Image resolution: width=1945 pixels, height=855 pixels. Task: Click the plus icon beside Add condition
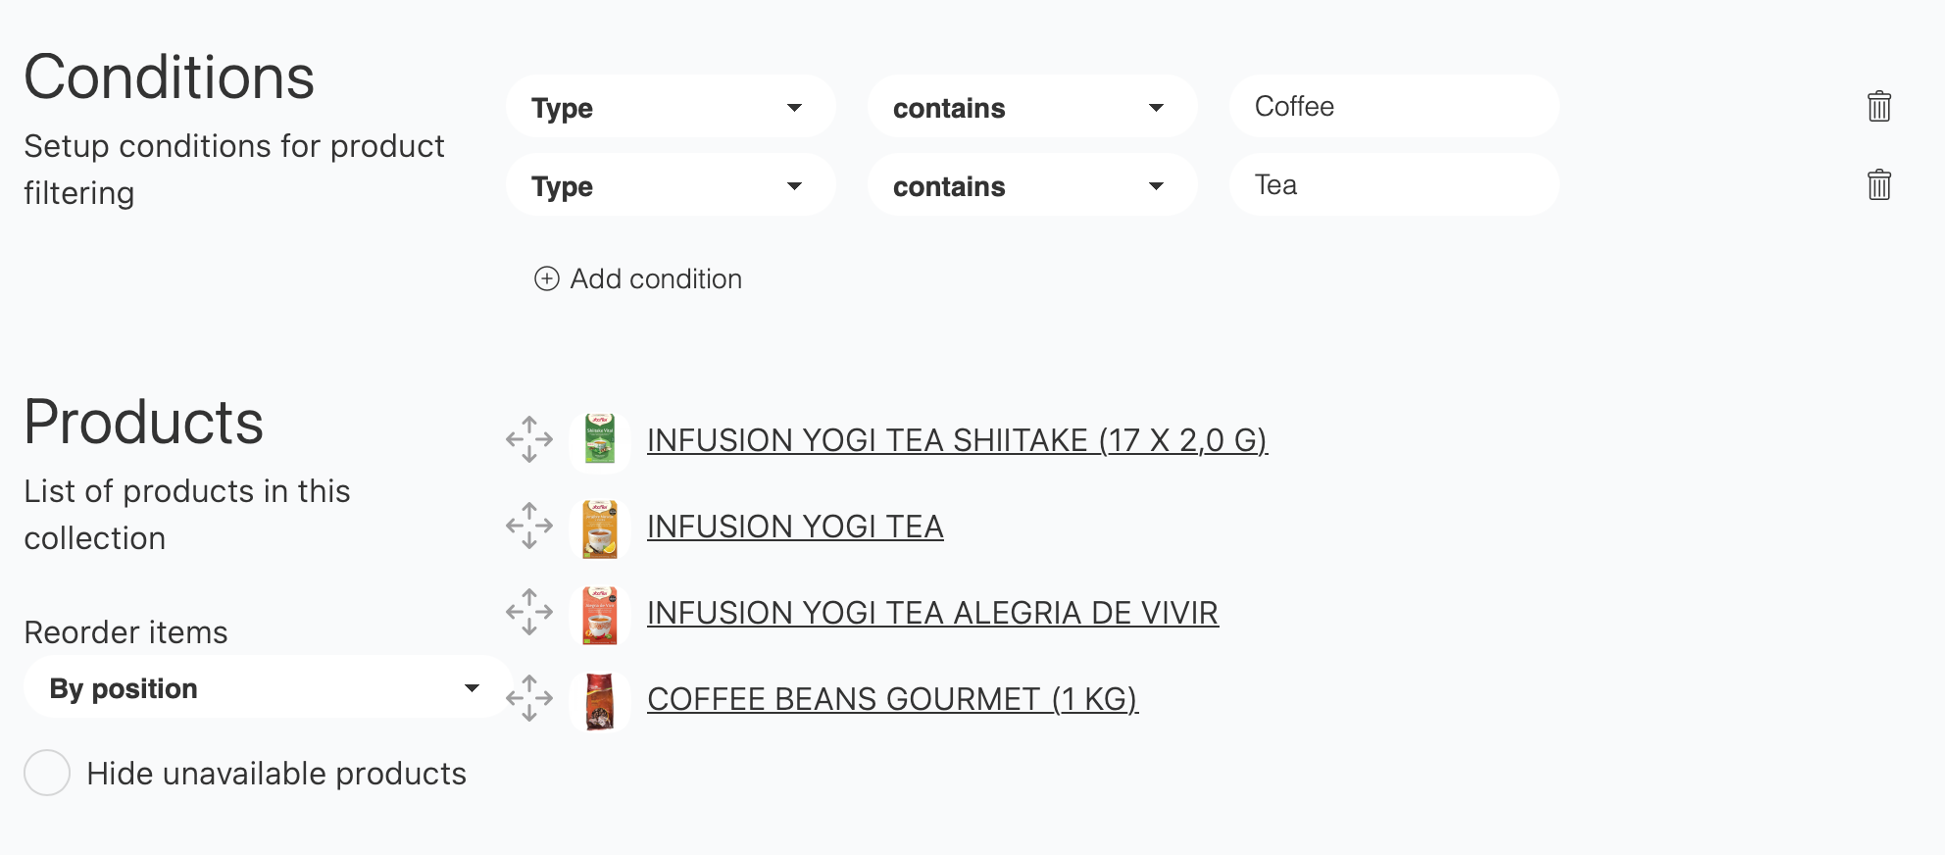click(x=546, y=278)
